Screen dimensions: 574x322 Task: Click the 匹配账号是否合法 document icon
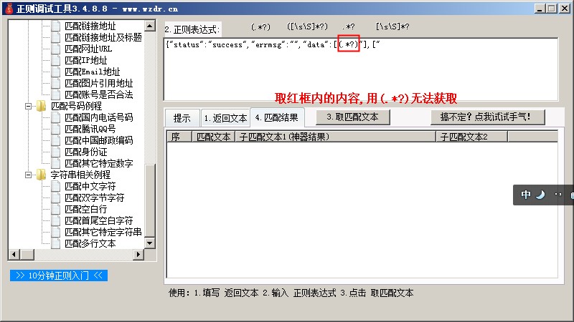56,94
